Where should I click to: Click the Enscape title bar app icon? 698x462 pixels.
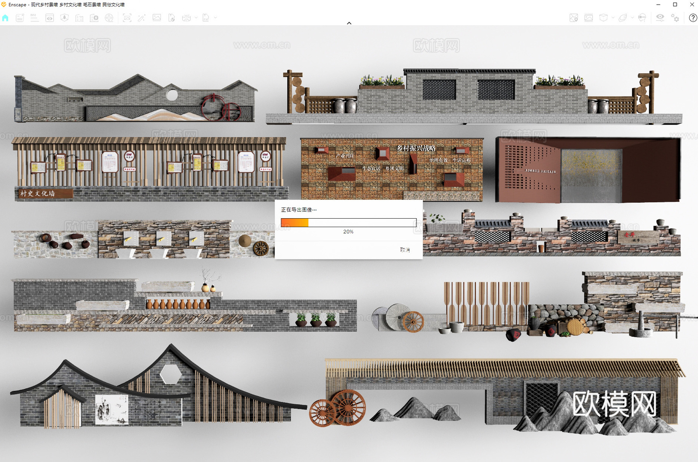[x=4, y=5]
